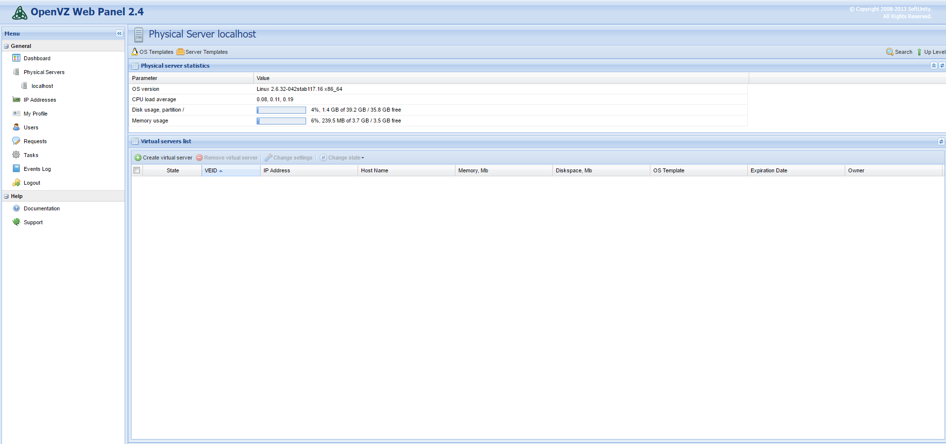946x444 pixels.
Task: Sort by the Expiration Date column header
Action: [x=796, y=170]
